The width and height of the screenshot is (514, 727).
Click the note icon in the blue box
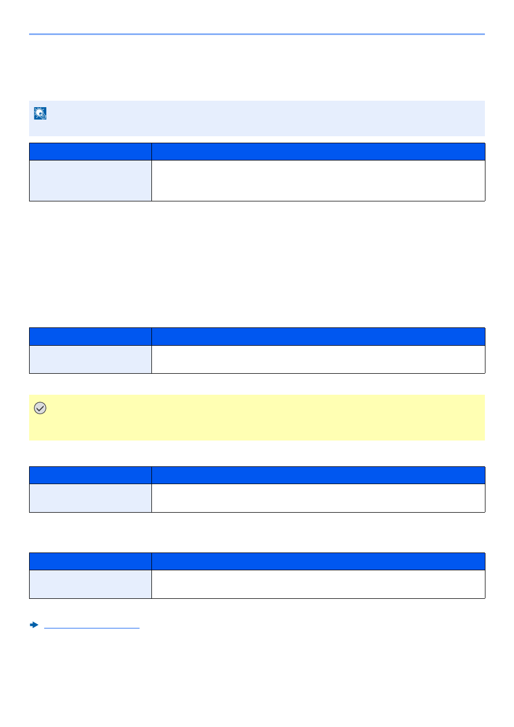(40, 113)
